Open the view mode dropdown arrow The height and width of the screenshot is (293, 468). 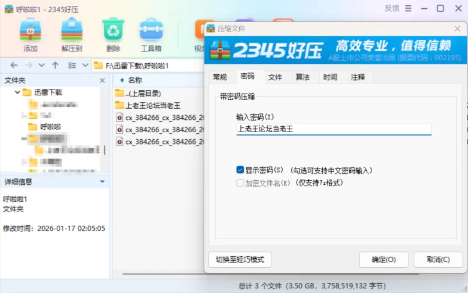click(85, 66)
